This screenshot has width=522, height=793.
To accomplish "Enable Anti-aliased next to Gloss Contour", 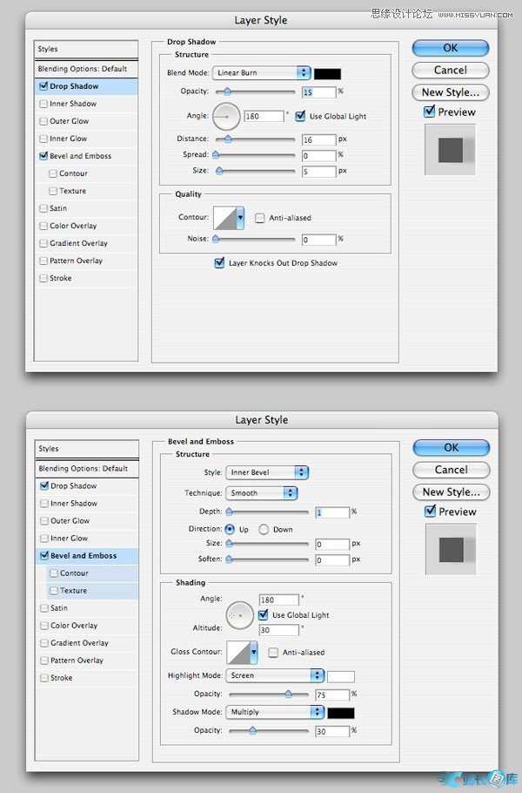I will tap(273, 652).
